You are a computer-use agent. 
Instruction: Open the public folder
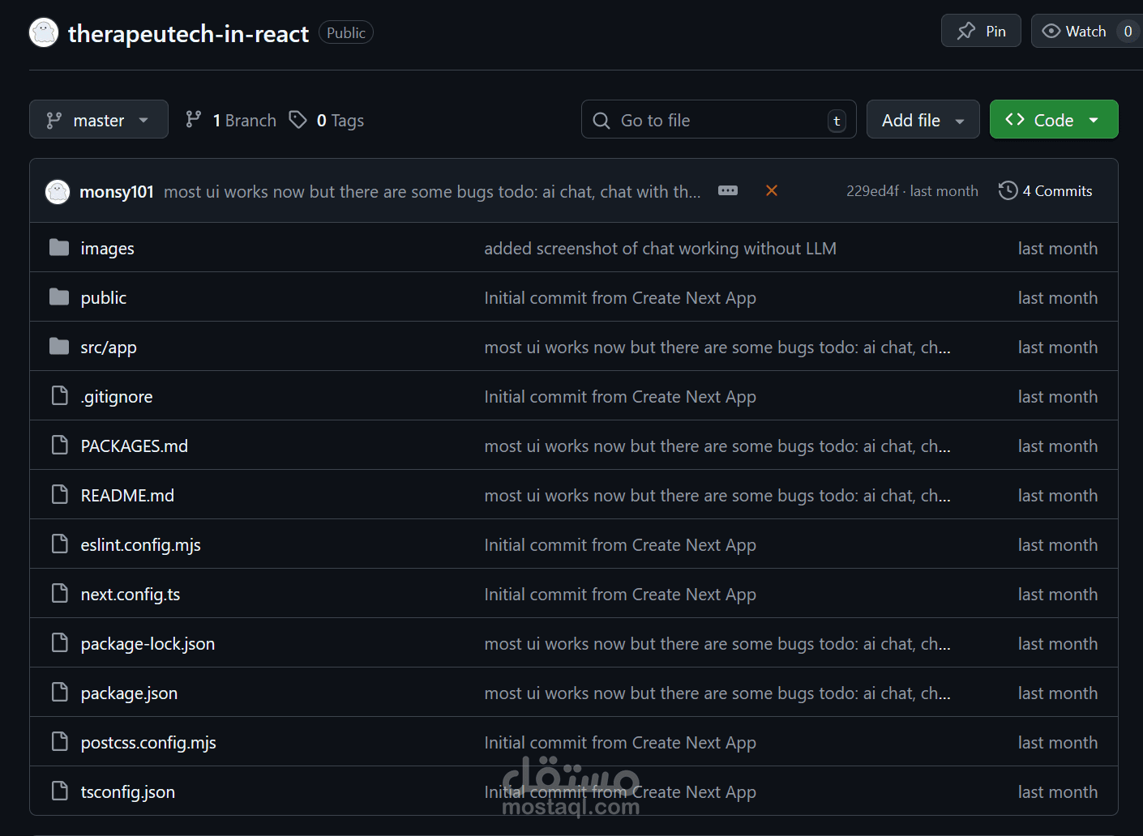pyautogui.click(x=104, y=298)
